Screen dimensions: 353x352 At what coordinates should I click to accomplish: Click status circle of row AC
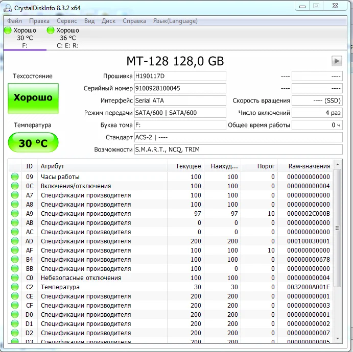point(15,232)
